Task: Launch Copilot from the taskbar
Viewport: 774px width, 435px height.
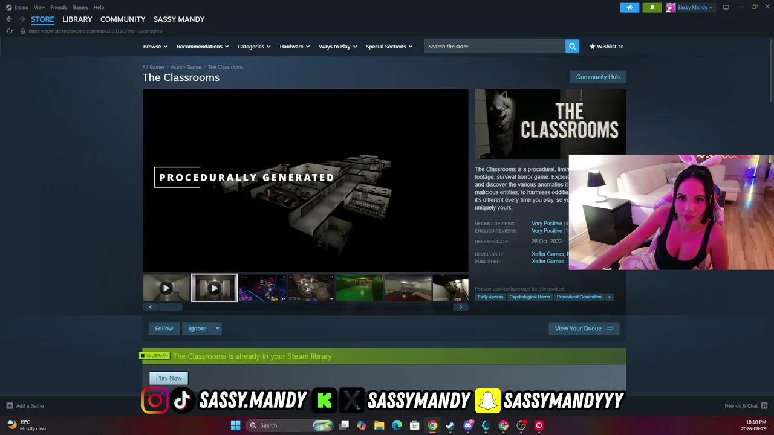Action: [x=362, y=425]
